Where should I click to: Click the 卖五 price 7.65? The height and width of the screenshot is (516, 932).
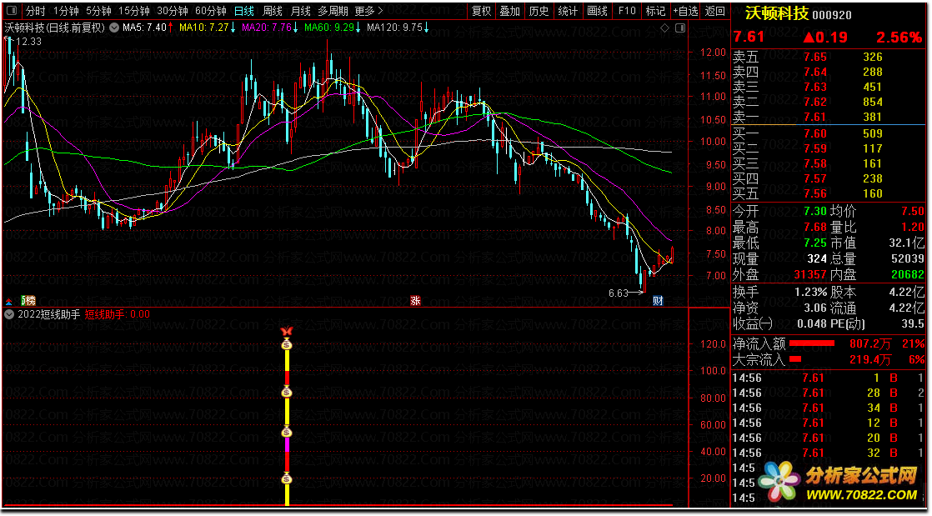click(815, 58)
